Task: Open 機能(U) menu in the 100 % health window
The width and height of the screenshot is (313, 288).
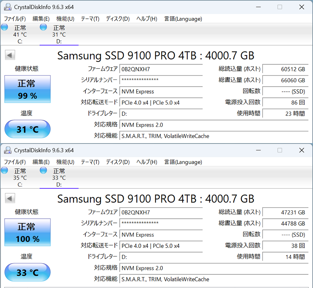Action: pos(65,162)
